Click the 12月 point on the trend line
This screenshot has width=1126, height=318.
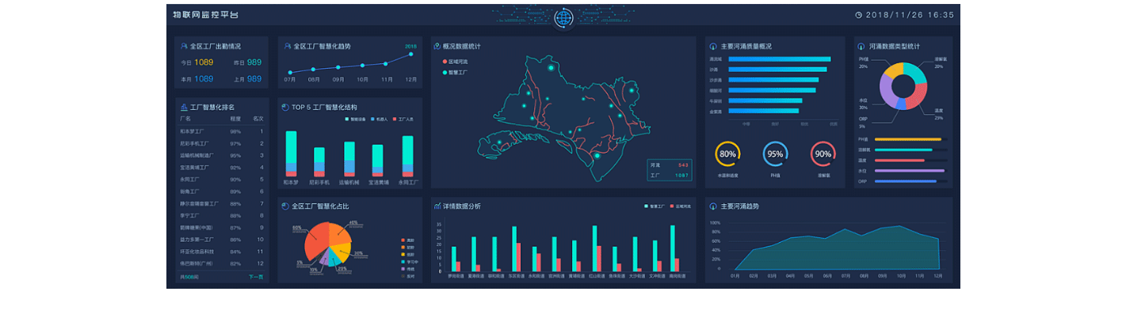point(411,54)
